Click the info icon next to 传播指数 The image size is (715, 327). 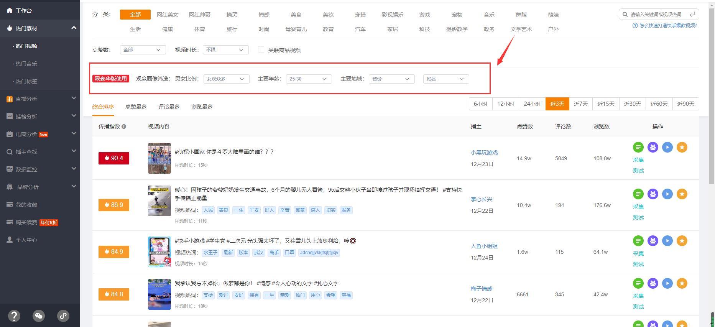[x=124, y=127]
